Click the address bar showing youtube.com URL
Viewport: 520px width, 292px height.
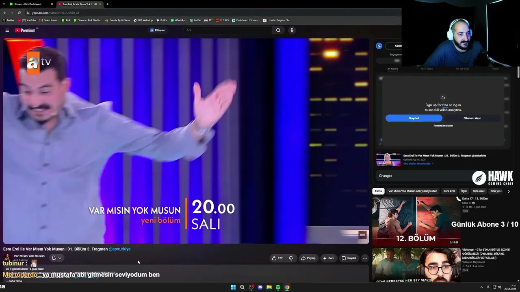211,13
